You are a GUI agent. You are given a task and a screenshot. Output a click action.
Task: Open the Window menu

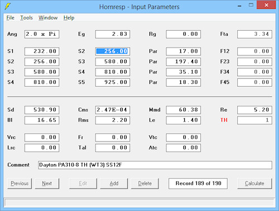[x=48, y=18]
